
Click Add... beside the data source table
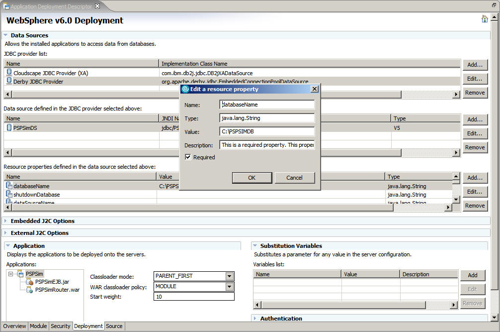coord(475,119)
